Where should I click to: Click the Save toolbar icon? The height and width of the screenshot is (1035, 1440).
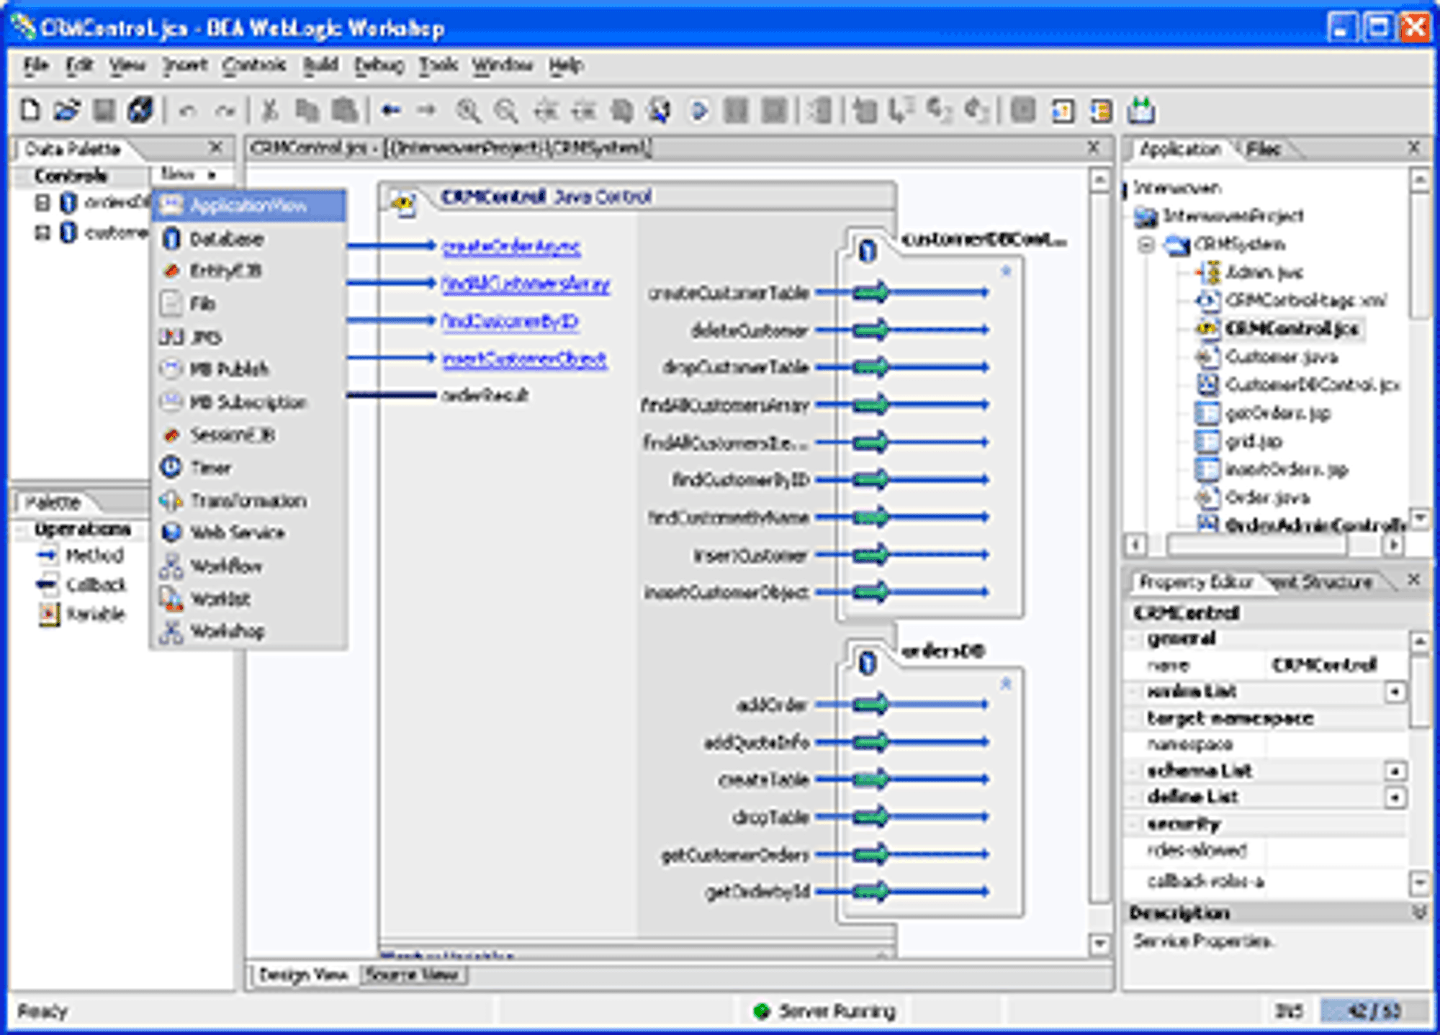click(x=104, y=110)
